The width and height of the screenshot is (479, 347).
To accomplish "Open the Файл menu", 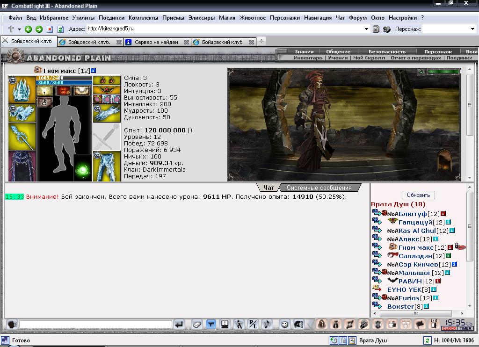I will pos(15,18).
